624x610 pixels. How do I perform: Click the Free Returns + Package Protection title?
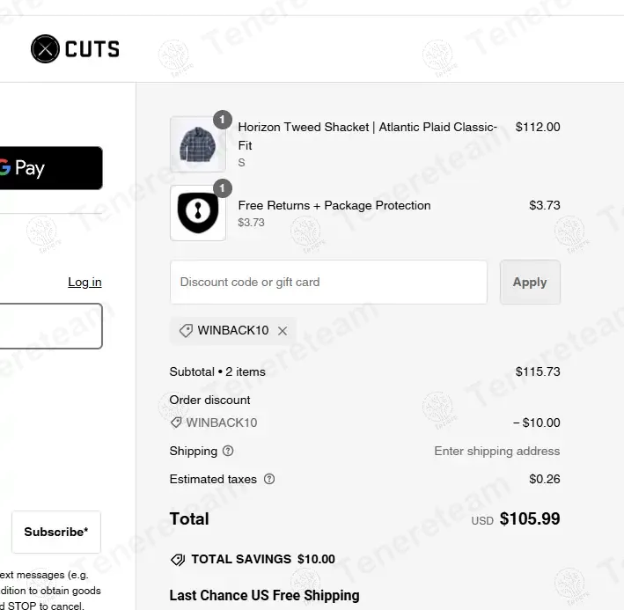[334, 205]
